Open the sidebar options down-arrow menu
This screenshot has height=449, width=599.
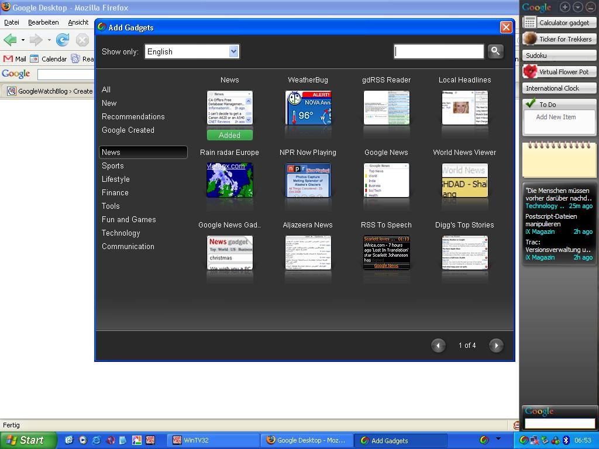pos(577,7)
